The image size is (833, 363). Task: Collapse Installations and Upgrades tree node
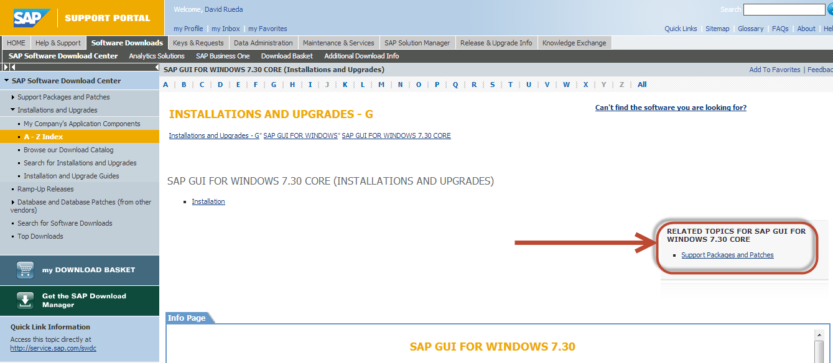(13, 110)
